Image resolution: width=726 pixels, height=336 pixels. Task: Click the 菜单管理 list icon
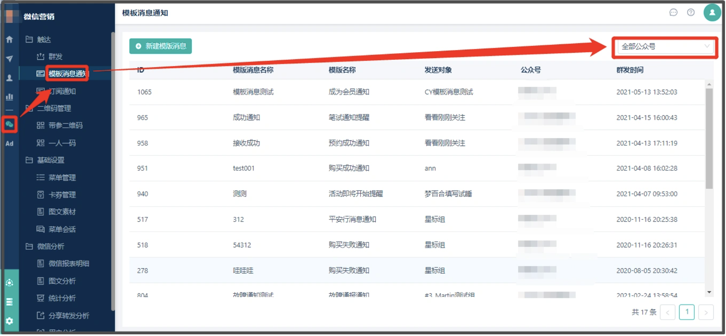click(40, 177)
